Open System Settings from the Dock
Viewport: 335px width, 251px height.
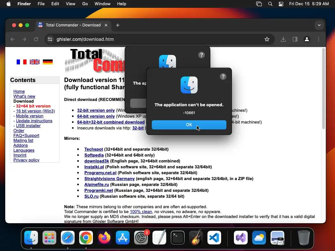[x=141, y=238]
